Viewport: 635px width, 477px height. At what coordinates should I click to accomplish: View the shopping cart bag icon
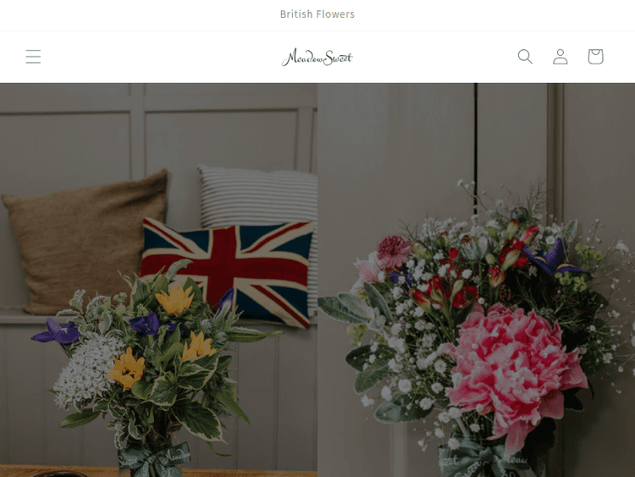[595, 56]
